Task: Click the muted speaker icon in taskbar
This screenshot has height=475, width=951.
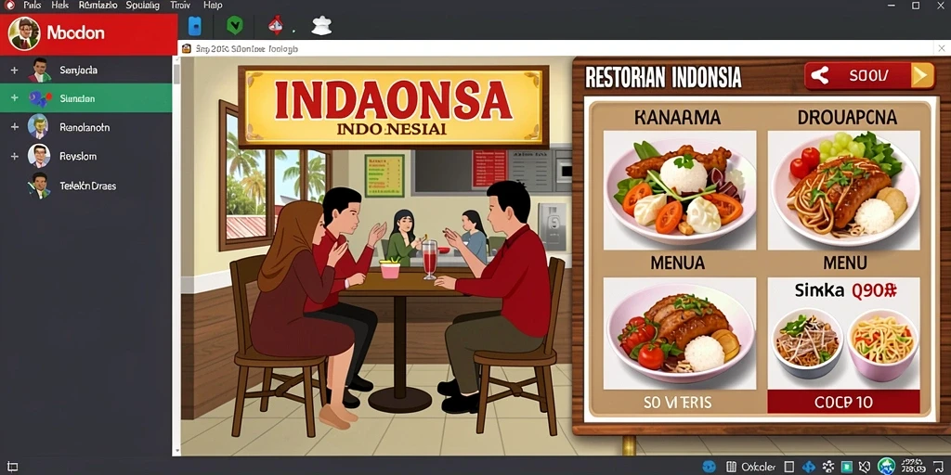Action: click(x=866, y=467)
